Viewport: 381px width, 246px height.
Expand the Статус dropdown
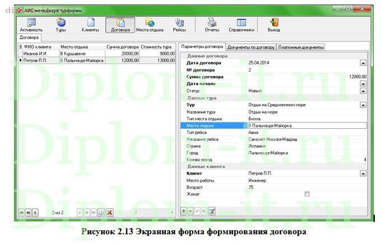pyautogui.click(x=363, y=91)
